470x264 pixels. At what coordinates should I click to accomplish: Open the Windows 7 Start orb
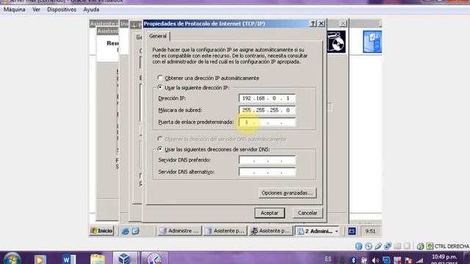12,258
